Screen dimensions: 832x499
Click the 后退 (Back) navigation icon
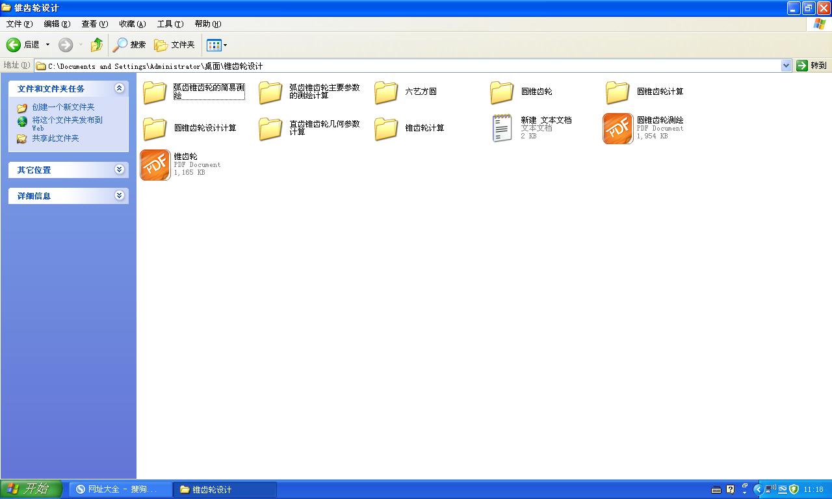tap(14, 44)
